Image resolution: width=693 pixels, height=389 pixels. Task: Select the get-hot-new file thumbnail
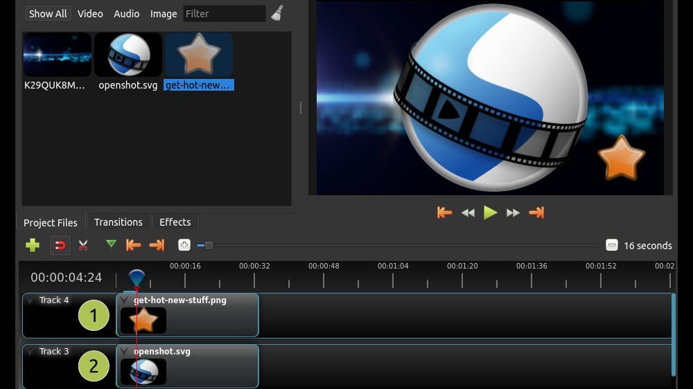199,54
